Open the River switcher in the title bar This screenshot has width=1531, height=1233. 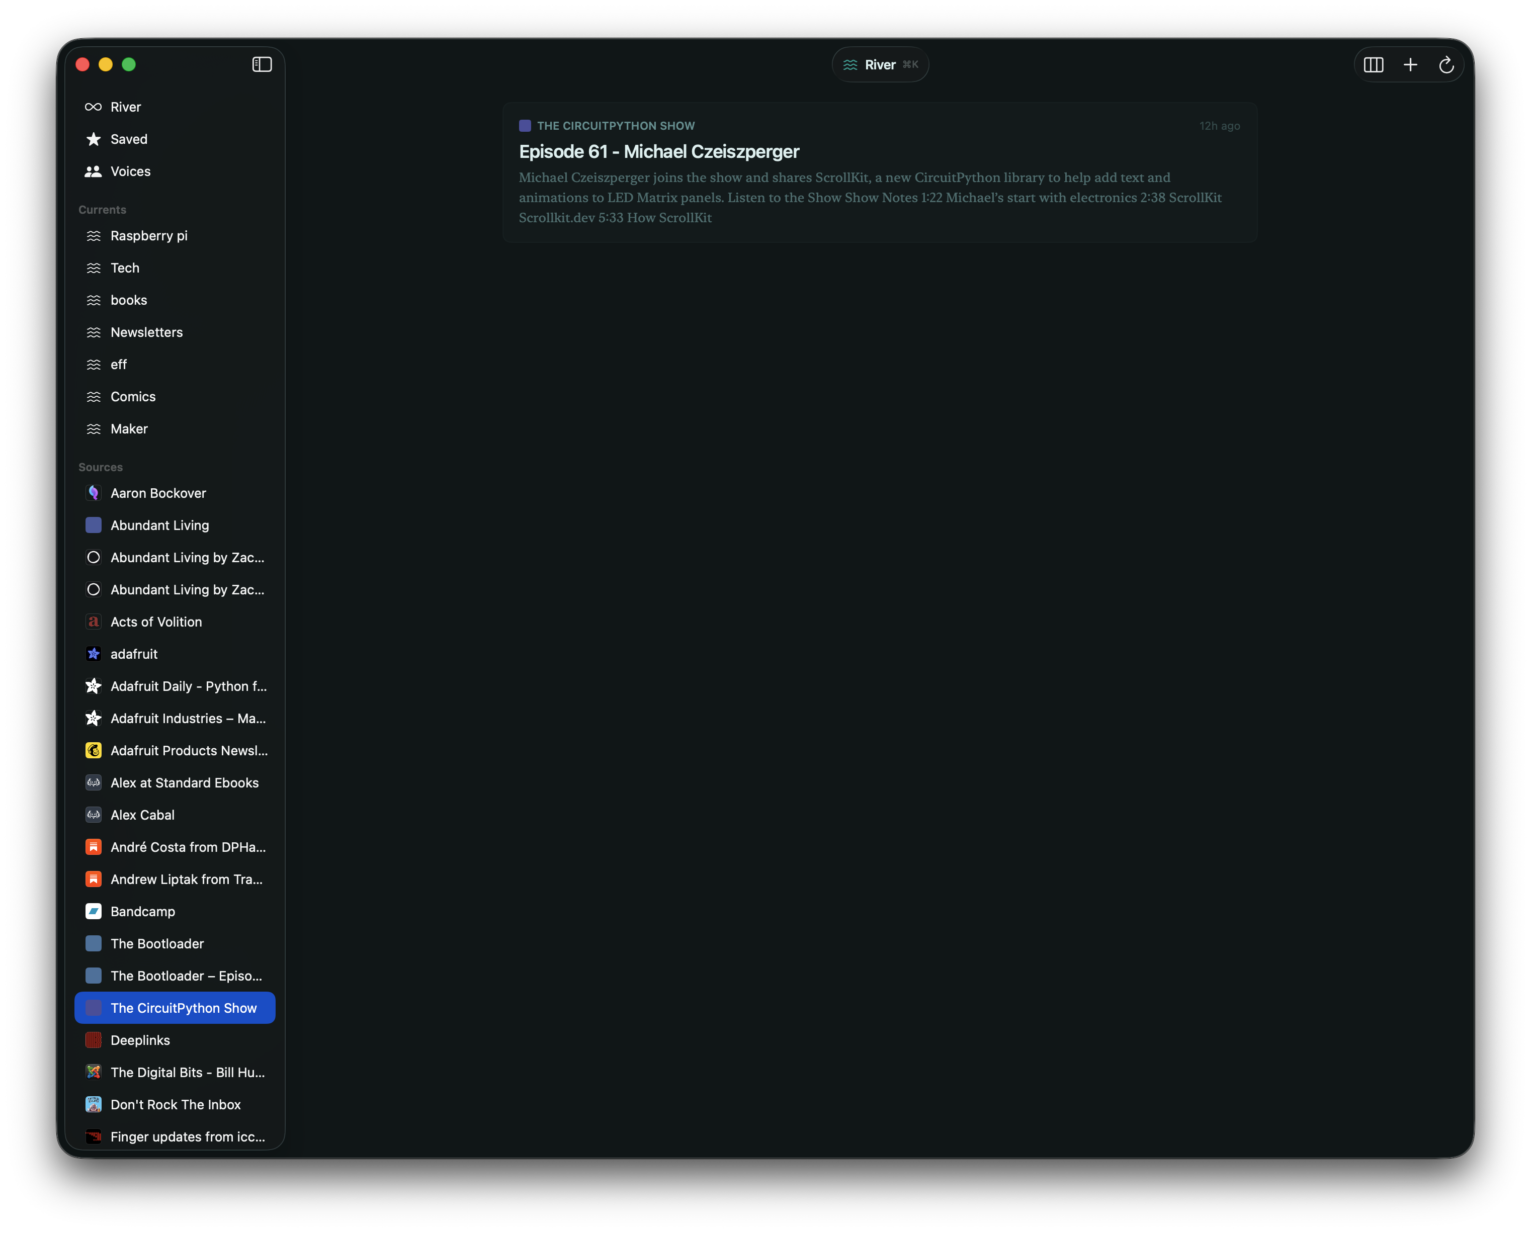880,65
